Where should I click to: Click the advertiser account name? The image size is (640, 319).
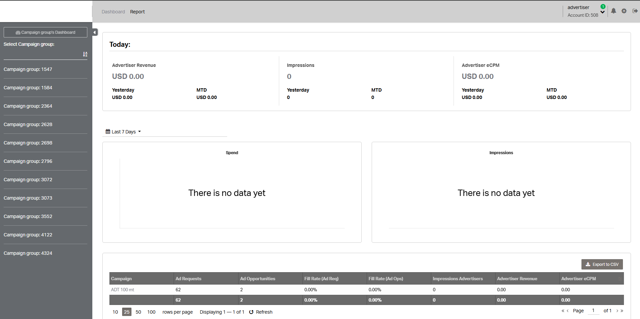tap(578, 7)
